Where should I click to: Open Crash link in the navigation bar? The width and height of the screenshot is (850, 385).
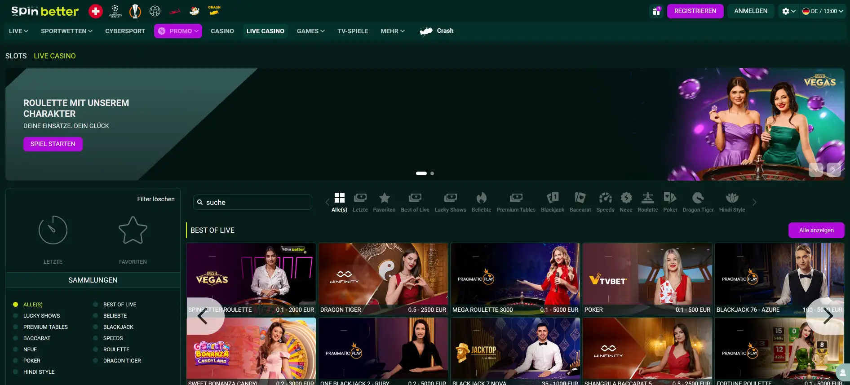click(x=436, y=31)
